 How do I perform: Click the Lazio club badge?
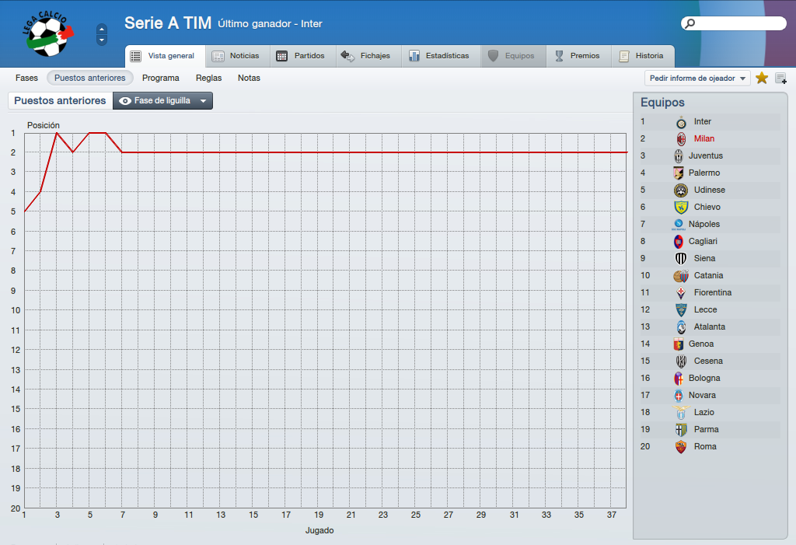[681, 412]
